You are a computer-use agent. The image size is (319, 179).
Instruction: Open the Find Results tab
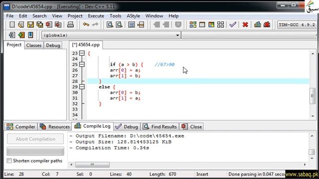[159, 127]
